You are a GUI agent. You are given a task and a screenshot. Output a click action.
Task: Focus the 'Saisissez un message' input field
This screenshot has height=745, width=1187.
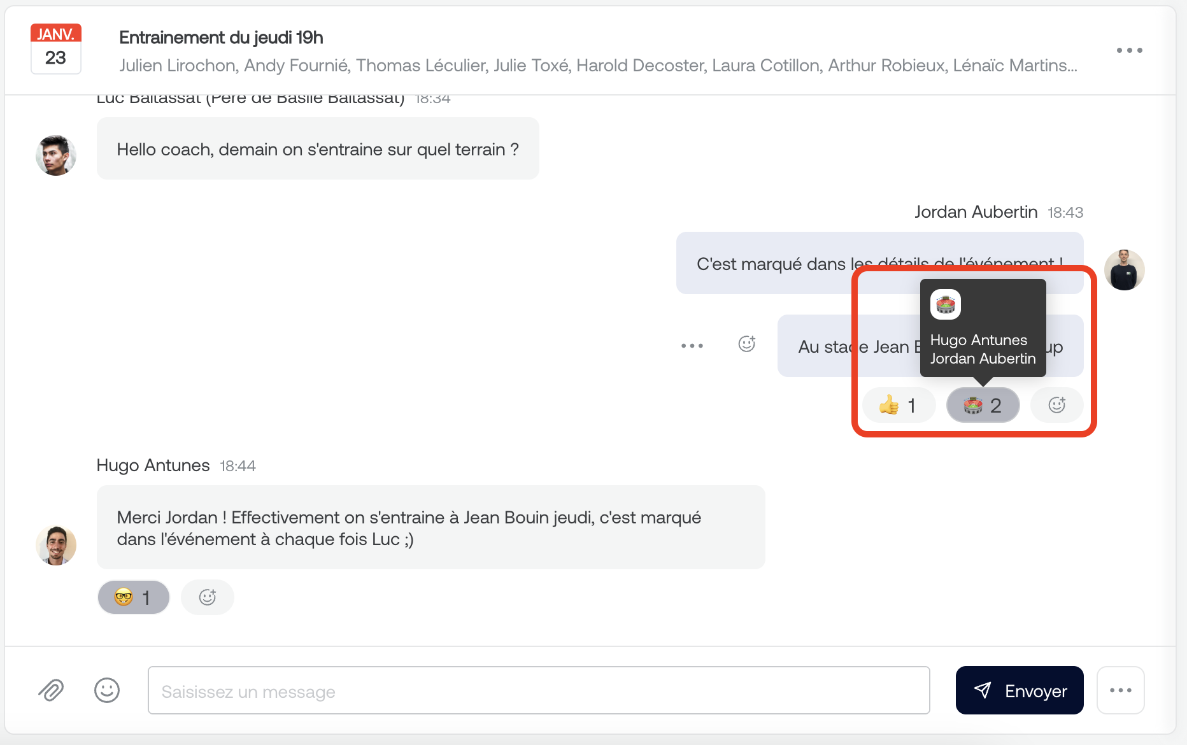tap(539, 690)
